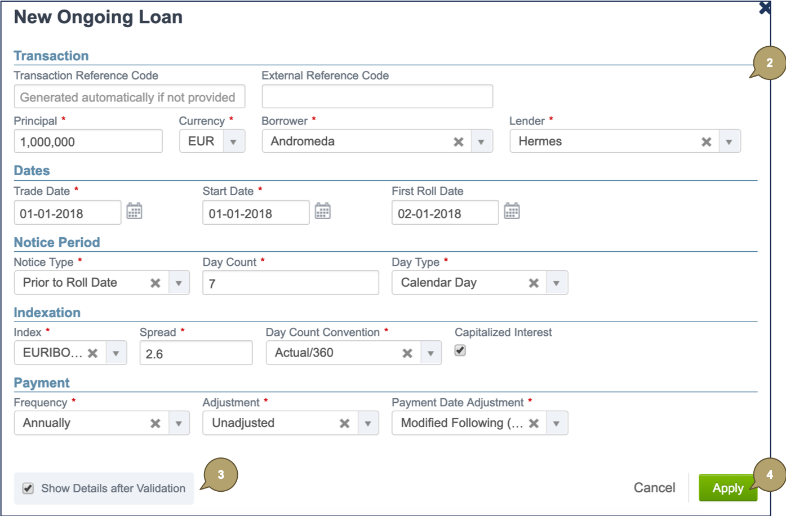Select the Spread value field
This screenshot has height=516, width=786.
pos(196,353)
